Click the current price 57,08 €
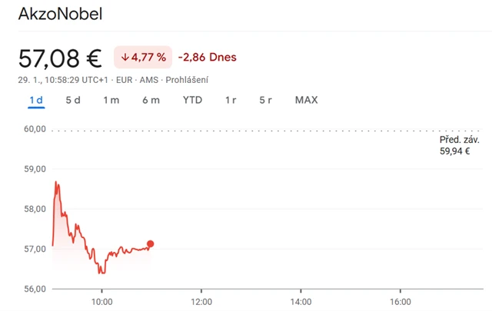This screenshot has width=492, height=311. (x=60, y=58)
